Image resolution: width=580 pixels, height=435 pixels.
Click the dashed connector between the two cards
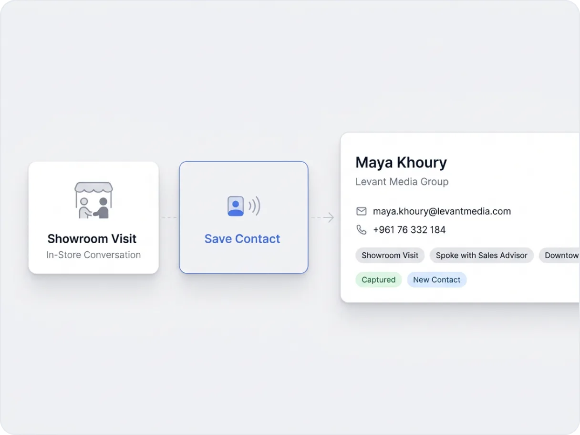169,217
